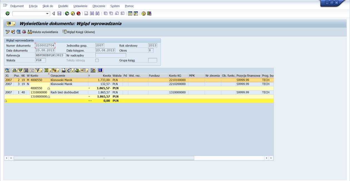Click the yellow Exit arrow icon
The width and height of the screenshot is (350, 181).
point(73,13)
